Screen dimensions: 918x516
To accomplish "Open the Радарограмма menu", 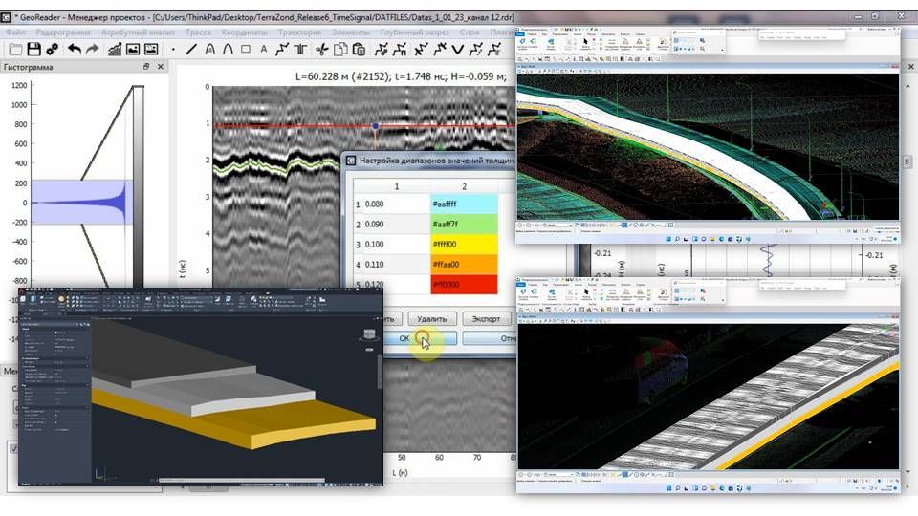I will click(63, 32).
